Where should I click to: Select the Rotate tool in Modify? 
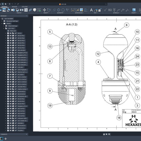click(49, 10)
